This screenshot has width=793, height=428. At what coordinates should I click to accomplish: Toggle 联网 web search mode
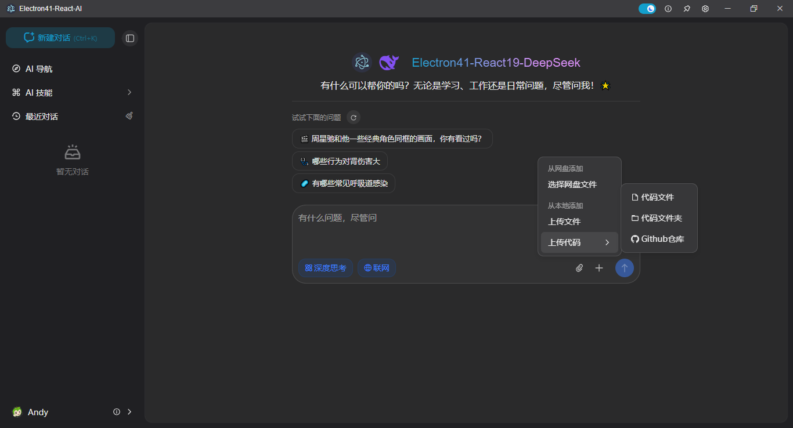point(377,268)
